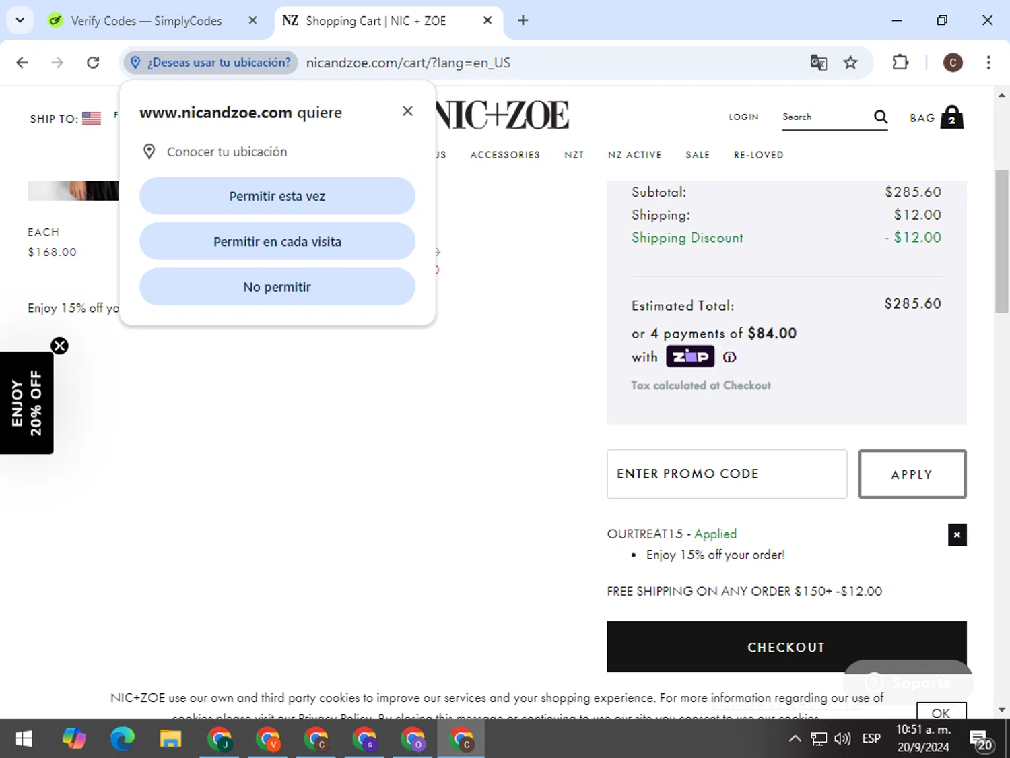Viewport: 1010px width, 758px height.
Task: Click the page vertical scrollbar thumb
Action: pyautogui.click(x=1002, y=241)
